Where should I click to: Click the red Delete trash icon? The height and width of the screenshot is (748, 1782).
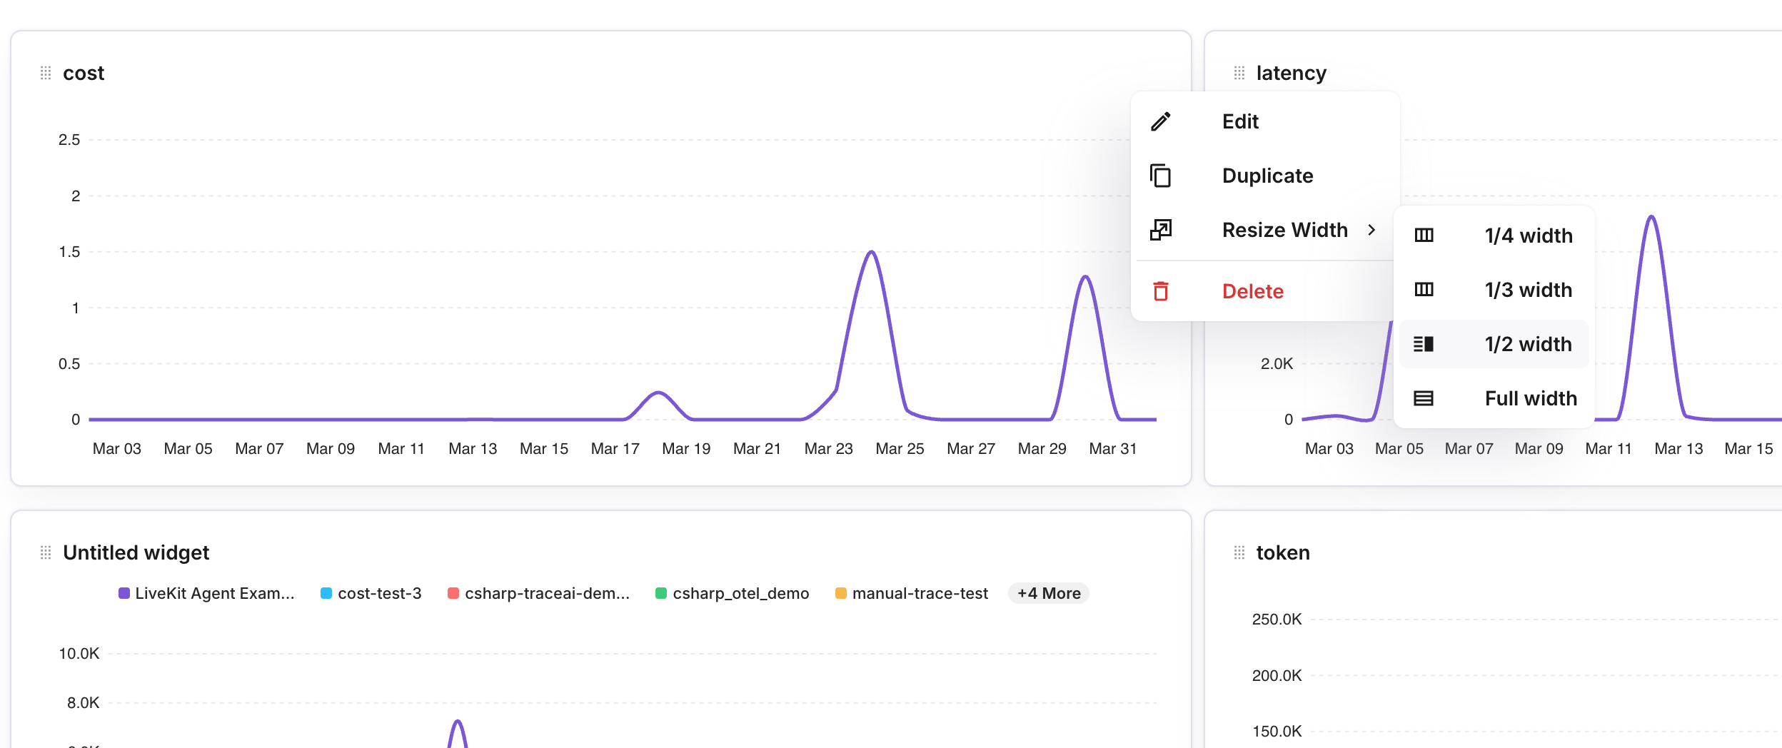1161,291
